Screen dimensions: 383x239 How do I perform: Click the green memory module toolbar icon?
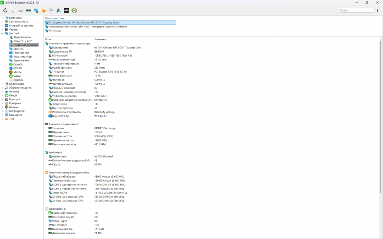point(28,10)
